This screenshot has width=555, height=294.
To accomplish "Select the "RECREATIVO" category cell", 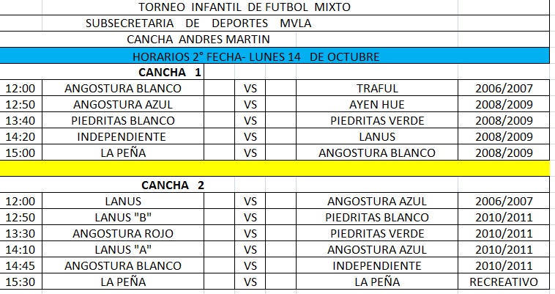I will tap(503, 282).
